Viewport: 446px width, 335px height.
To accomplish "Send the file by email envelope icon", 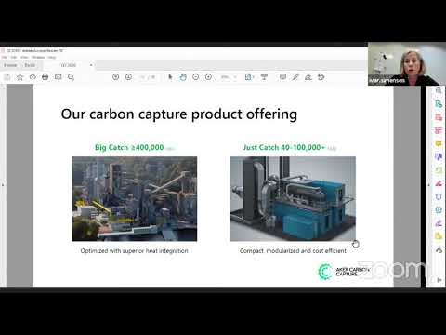I will coord(58,77).
